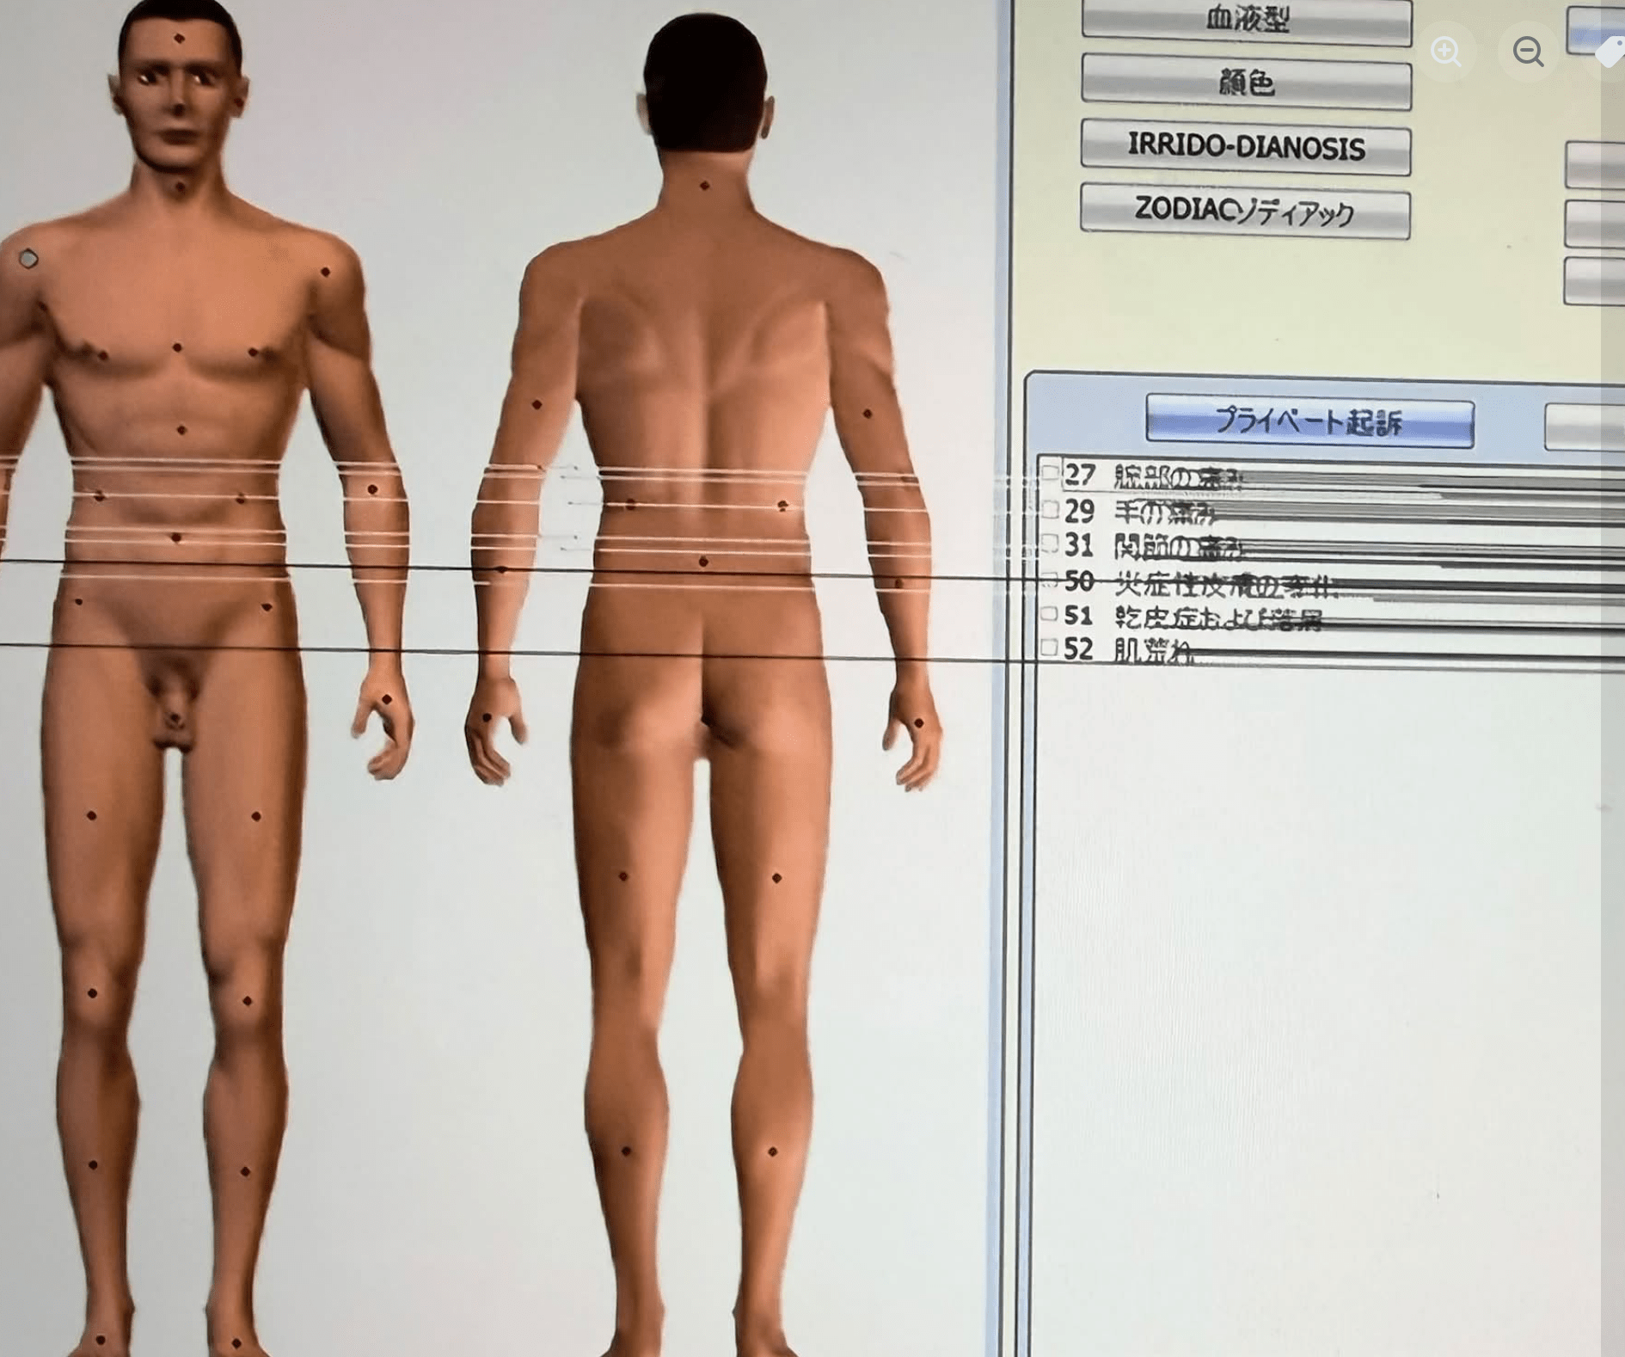
Task: Open the 顔色 button
Action: [1247, 82]
